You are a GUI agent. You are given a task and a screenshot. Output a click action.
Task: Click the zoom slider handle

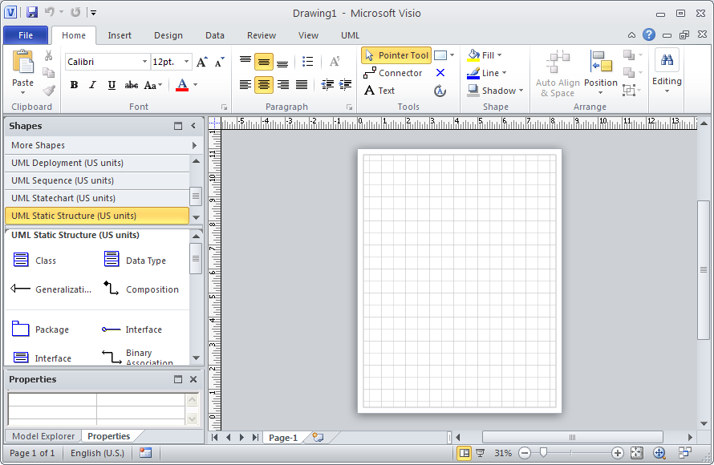click(543, 453)
